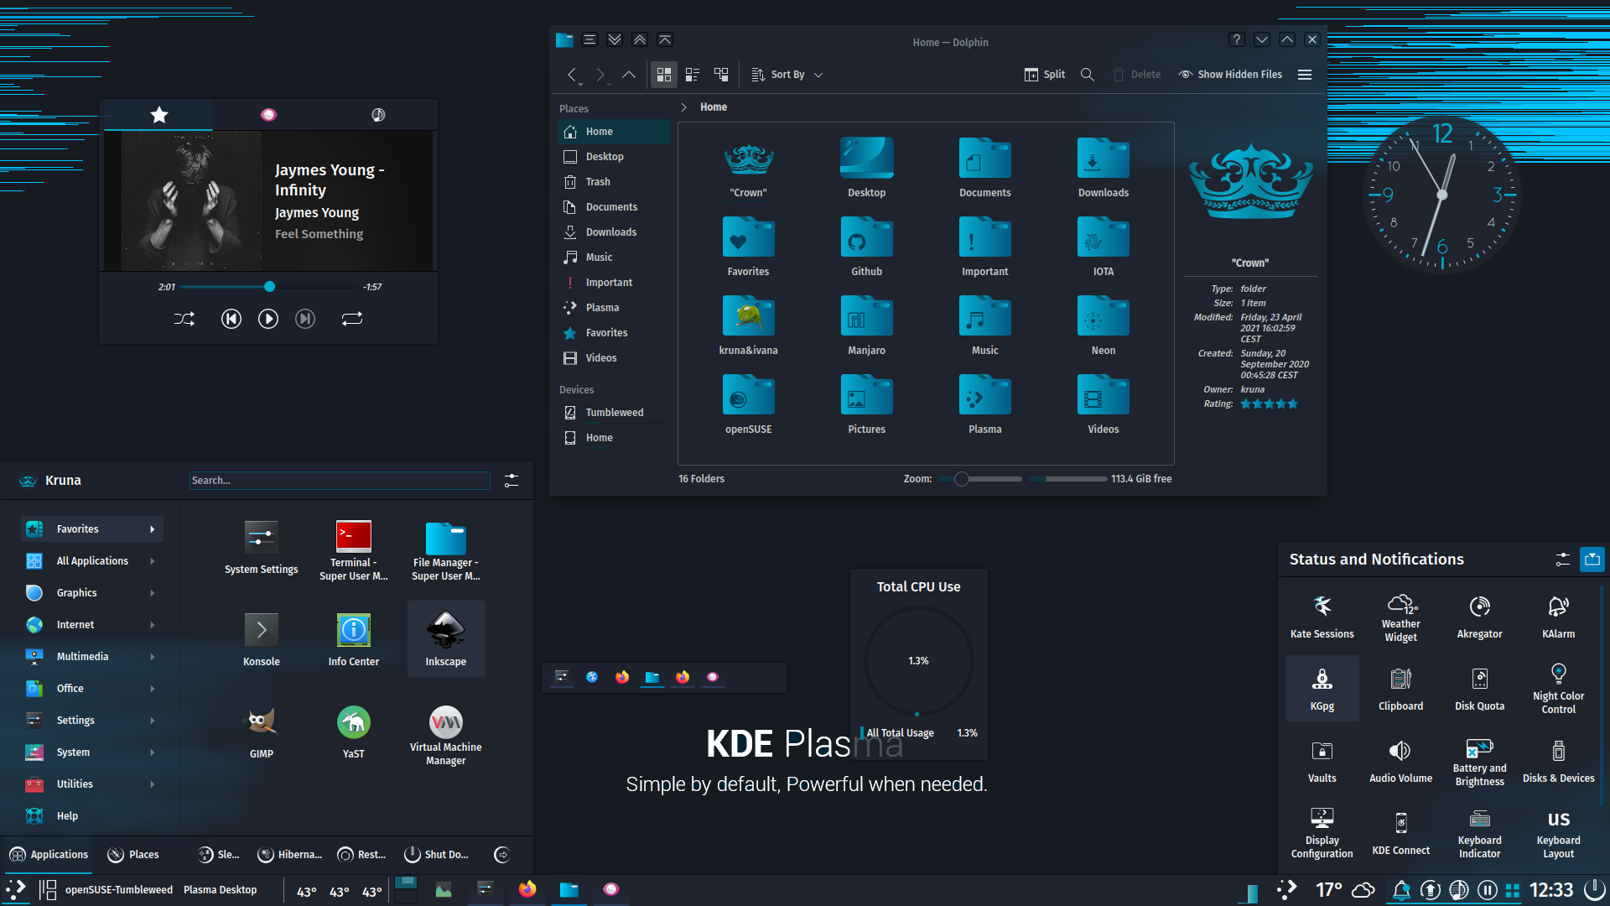Screen dimensions: 1610x906
Task: Select the star tab in media widget
Action: click(x=159, y=115)
